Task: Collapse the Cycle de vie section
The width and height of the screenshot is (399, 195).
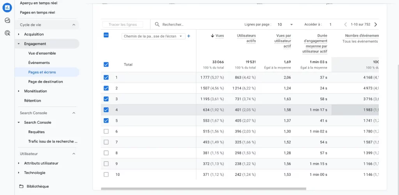Action: [x=74, y=25]
